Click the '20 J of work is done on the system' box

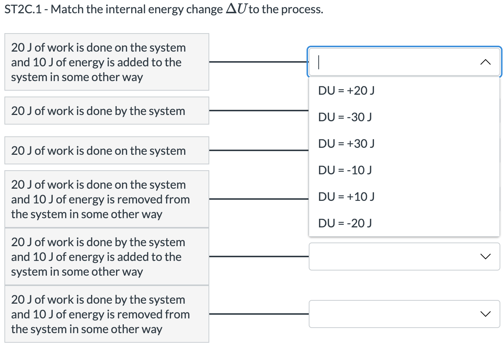pyautogui.click(x=106, y=150)
